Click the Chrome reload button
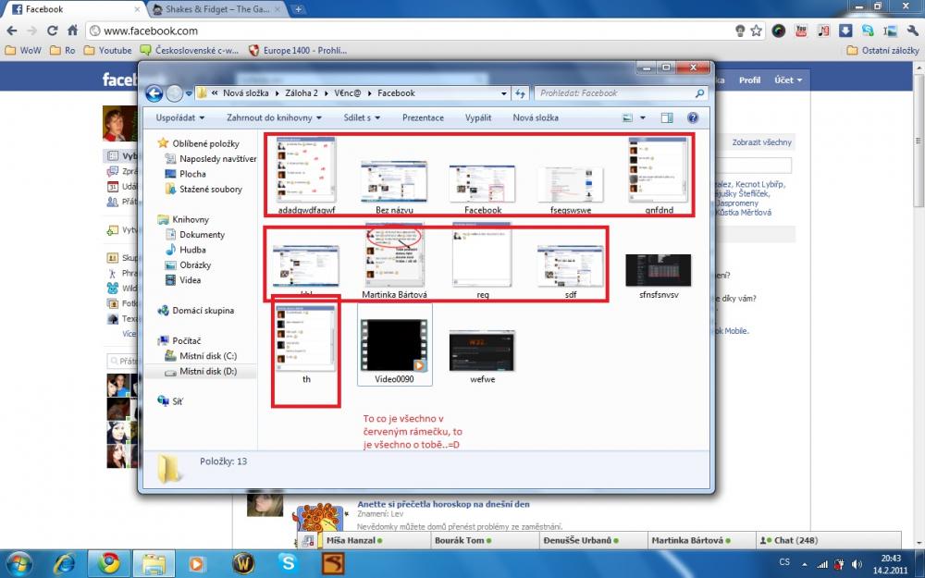Screen dimensions: 925x578 pos(53,31)
